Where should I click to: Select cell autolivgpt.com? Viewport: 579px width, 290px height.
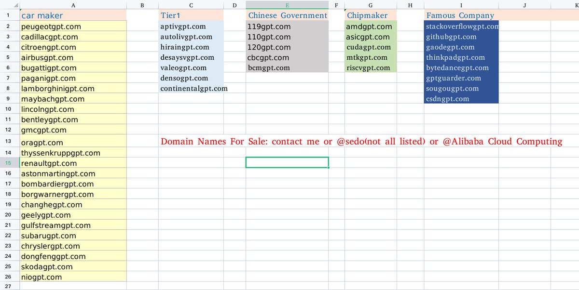pos(191,37)
